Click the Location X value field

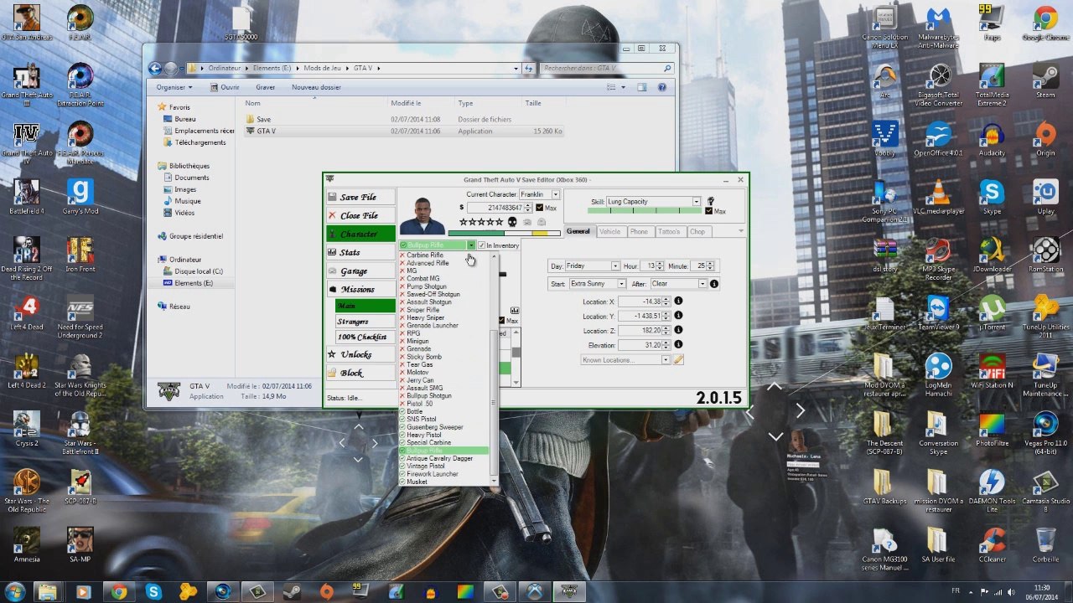[x=645, y=301]
